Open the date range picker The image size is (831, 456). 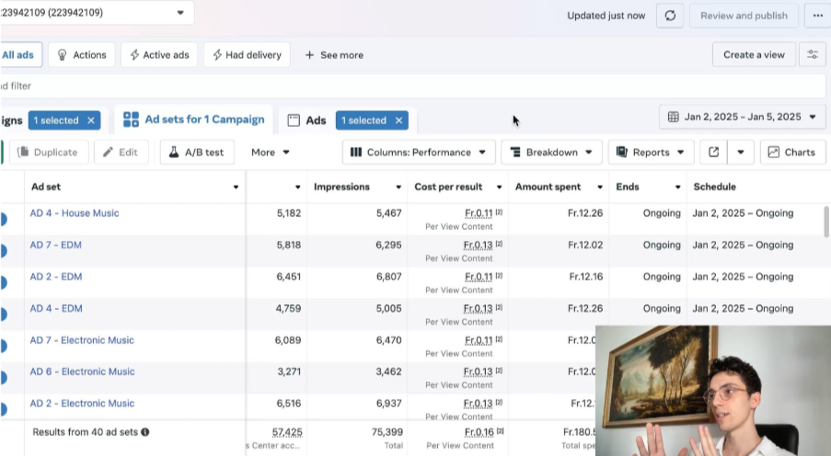(x=742, y=117)
